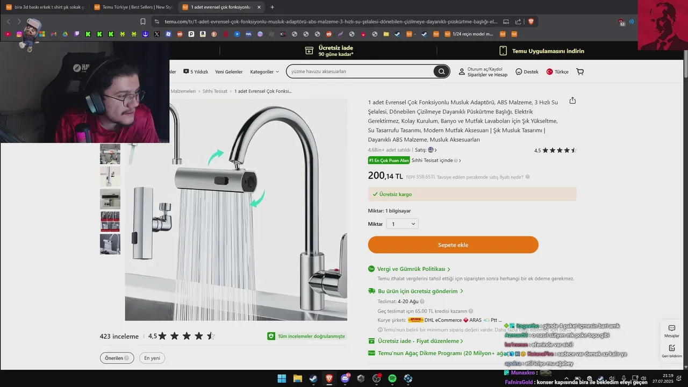
Task: Click the 4,5 star rating near title
Action: (x=555, y=150)
